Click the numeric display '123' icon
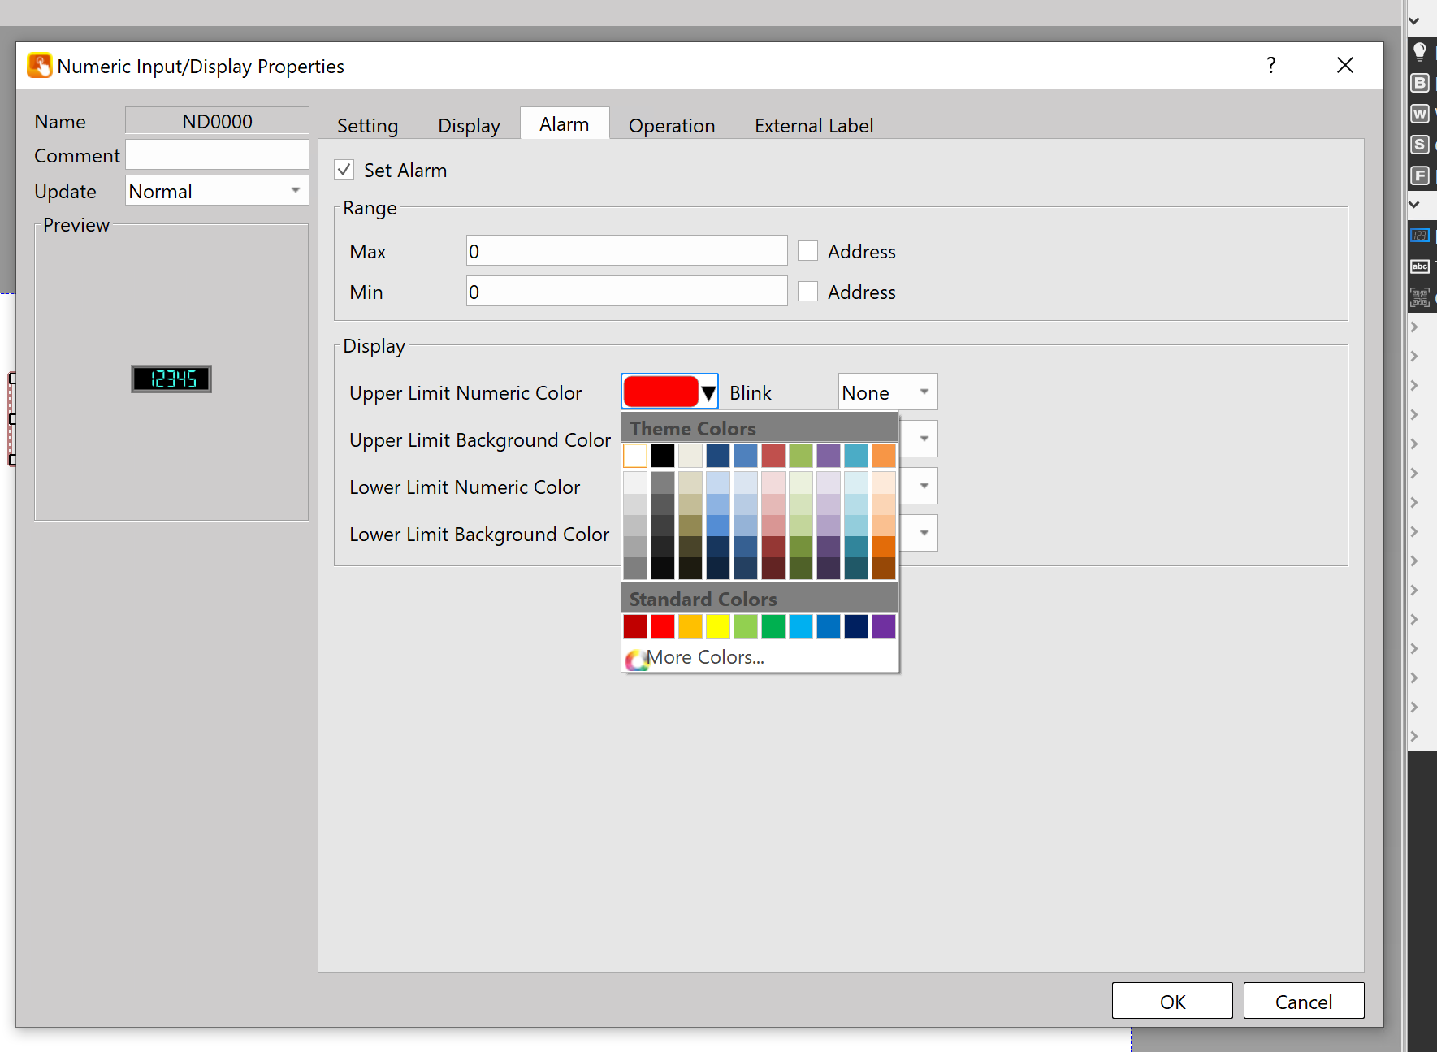This screenshot has width=1437, height=1052. [x=1419, y=236]
